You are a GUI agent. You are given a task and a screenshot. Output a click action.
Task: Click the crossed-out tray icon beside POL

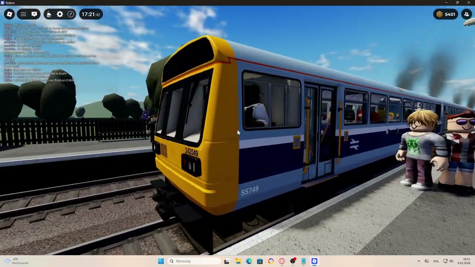[427, 261]
